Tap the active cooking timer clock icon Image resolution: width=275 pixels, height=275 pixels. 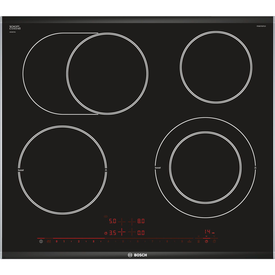tap(206, 242)
